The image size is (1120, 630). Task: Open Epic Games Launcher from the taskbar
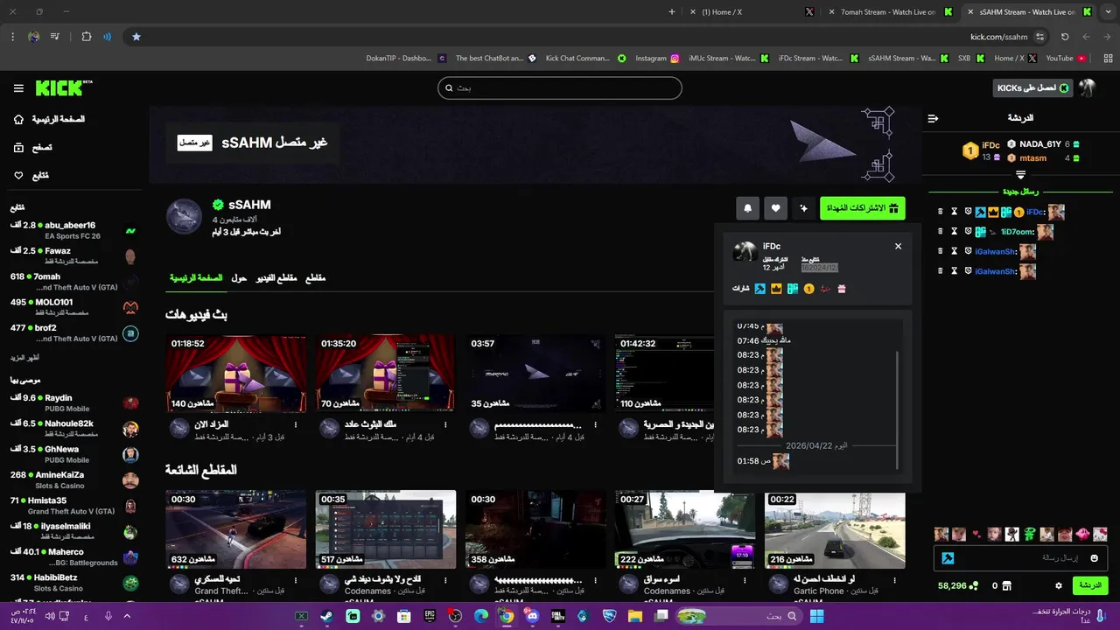click(x=430, y=616)
